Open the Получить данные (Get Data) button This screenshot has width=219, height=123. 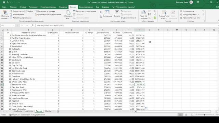point(5,15)
